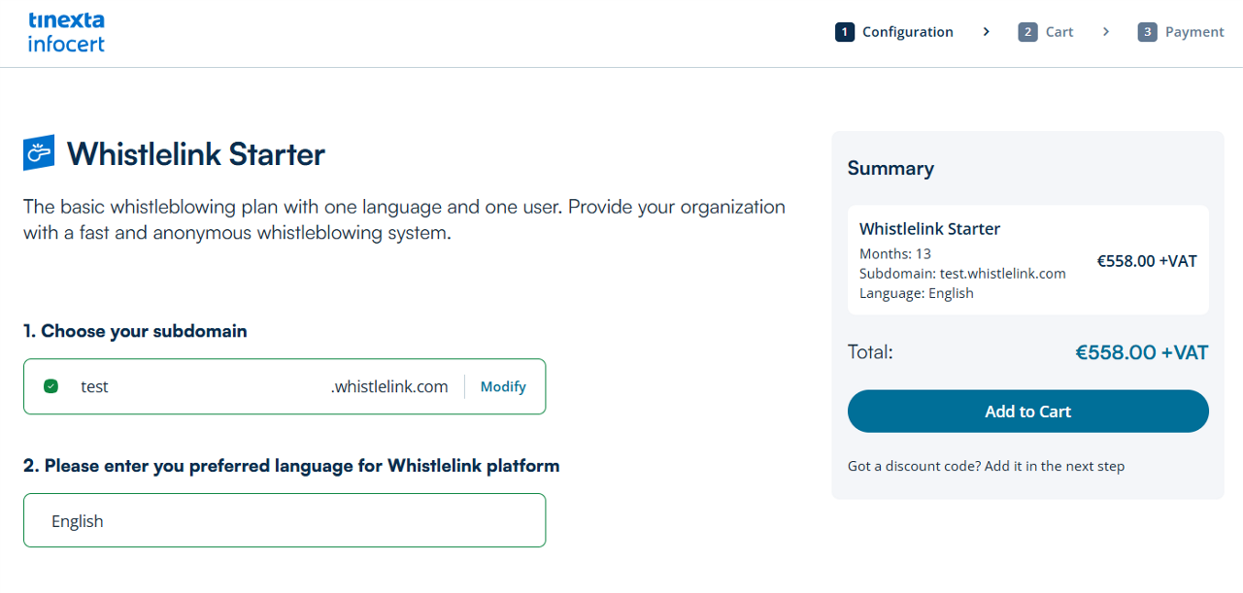This screenshot has width=1243, height=593.
Task: Click the step 1 number badge
Action: coord(845,32)
